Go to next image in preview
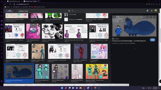Screen dimensions: 161x90 pyautogui.click(x=154, y=17)
